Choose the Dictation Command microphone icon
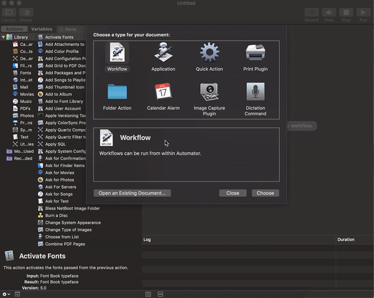The image size is (374, 298). [x=255, y=92]
